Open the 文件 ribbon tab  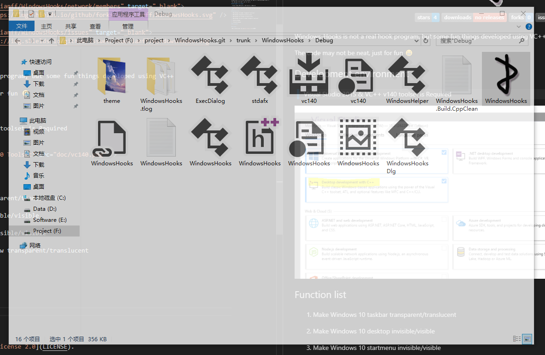(x=22, y=26)
